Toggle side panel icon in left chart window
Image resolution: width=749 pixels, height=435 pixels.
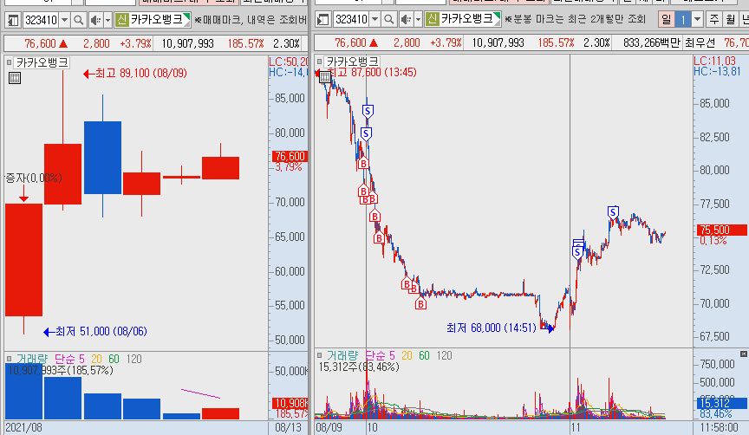coord(13,20)
